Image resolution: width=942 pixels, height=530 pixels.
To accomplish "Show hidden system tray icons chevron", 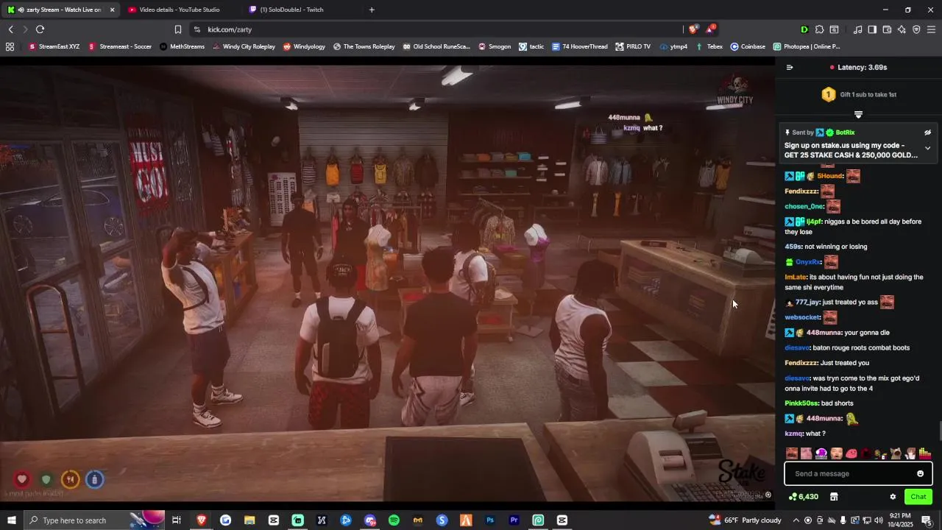I will (796, 520).
